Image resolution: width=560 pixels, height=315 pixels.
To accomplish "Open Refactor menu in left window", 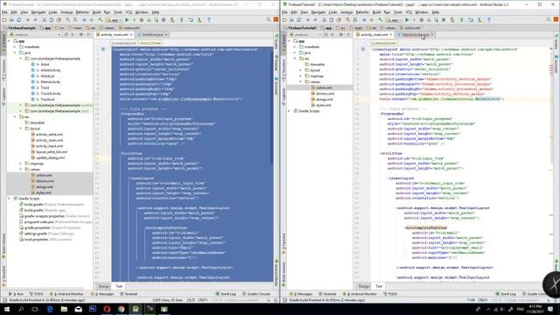I will pos(82,12).
